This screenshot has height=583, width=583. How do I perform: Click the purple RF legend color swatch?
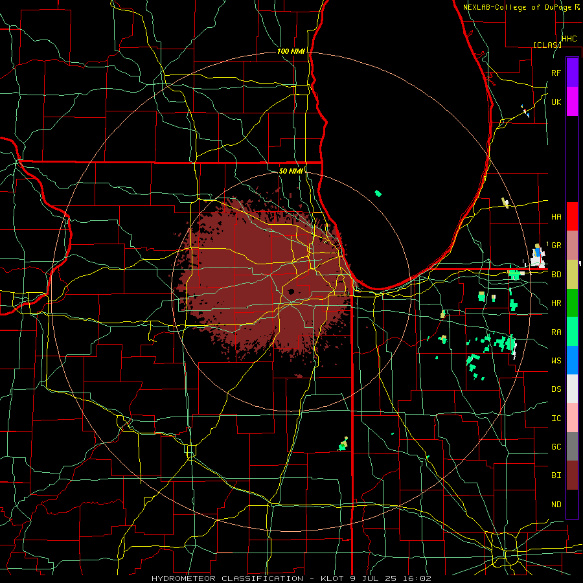click(572, 72)
